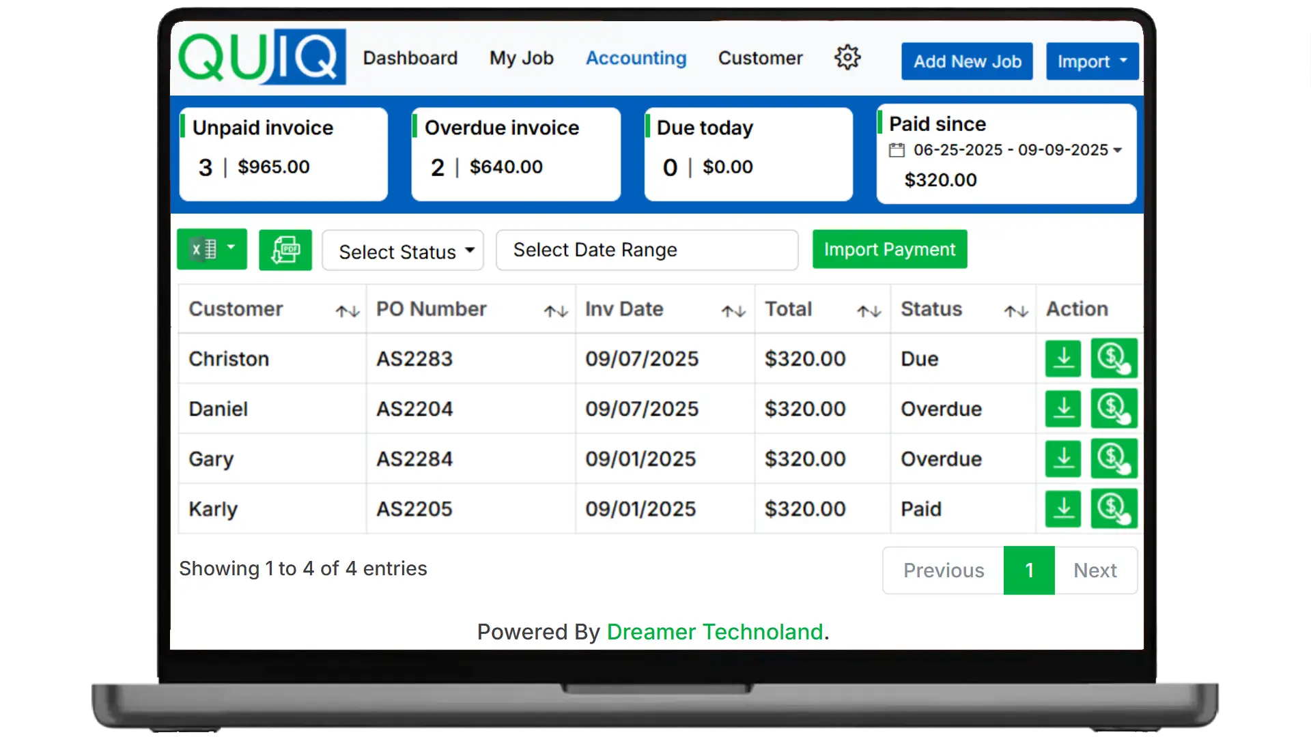Sort table by Customer column
The image size is (1311, 737).
347,312
